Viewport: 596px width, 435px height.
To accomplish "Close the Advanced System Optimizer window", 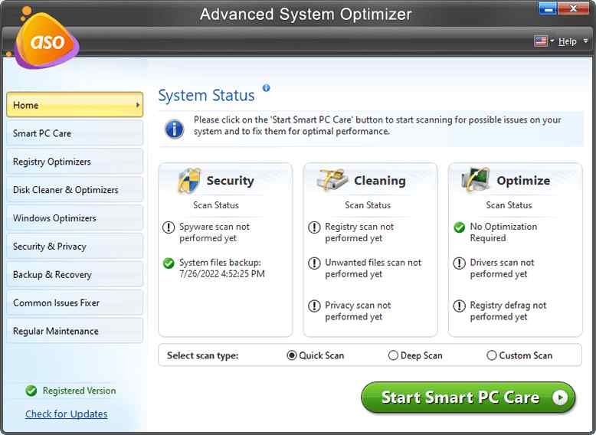I will [573, 8].
